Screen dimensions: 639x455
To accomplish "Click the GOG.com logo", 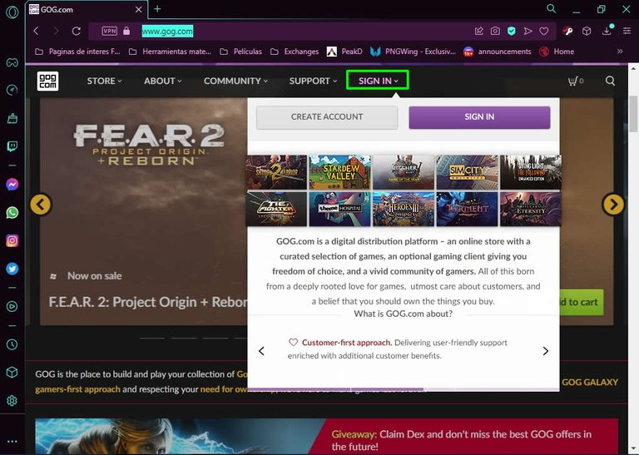I will (x=47, y=81).
